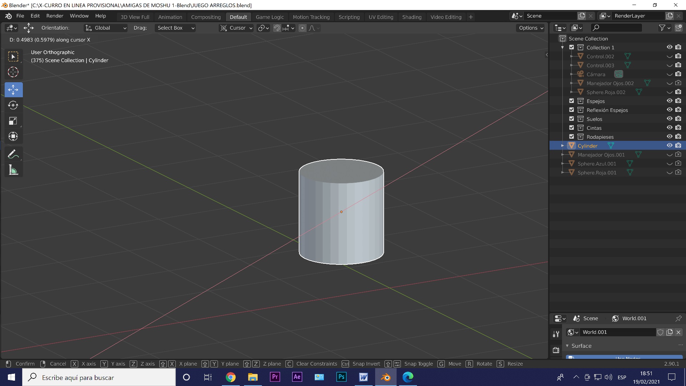Choose the Transform tool

13,137
